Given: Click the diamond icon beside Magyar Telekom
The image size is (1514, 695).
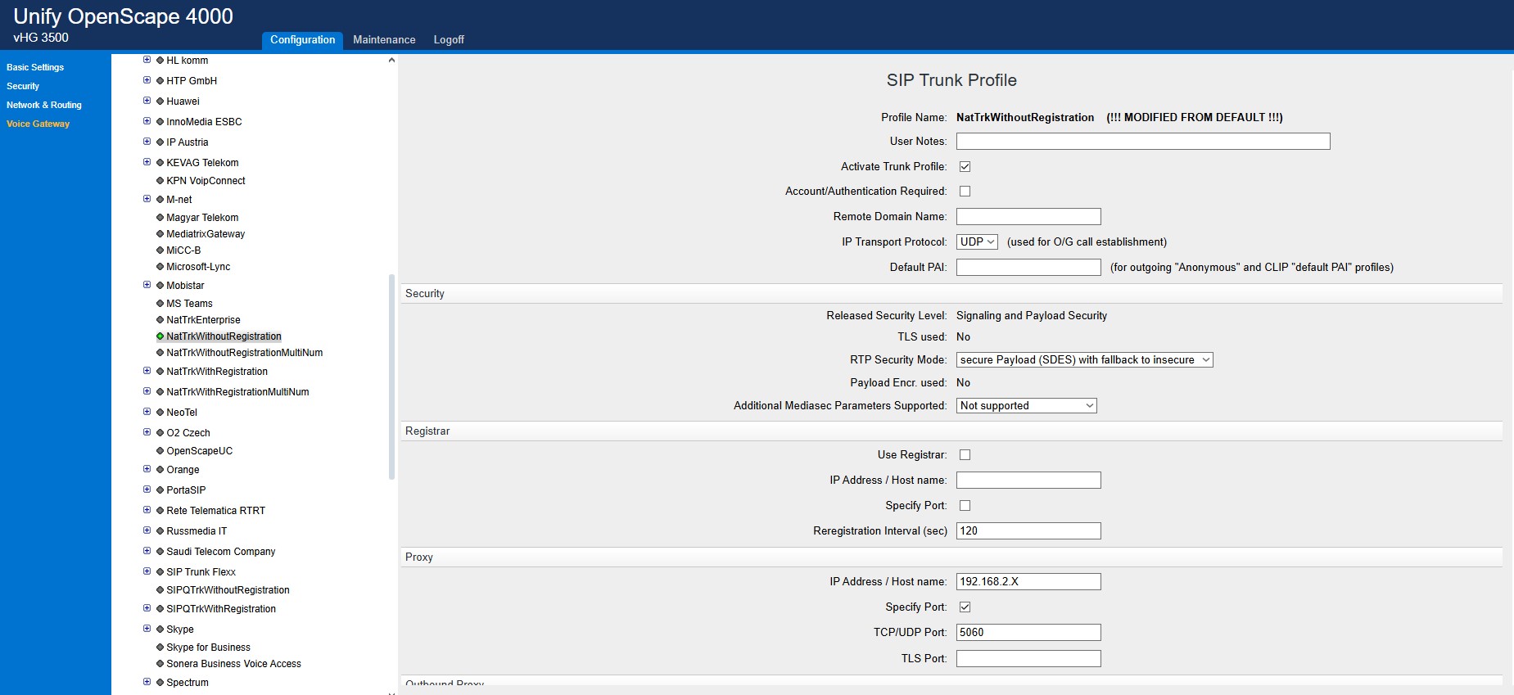Looking at the screenshot, I should [160, 218].
